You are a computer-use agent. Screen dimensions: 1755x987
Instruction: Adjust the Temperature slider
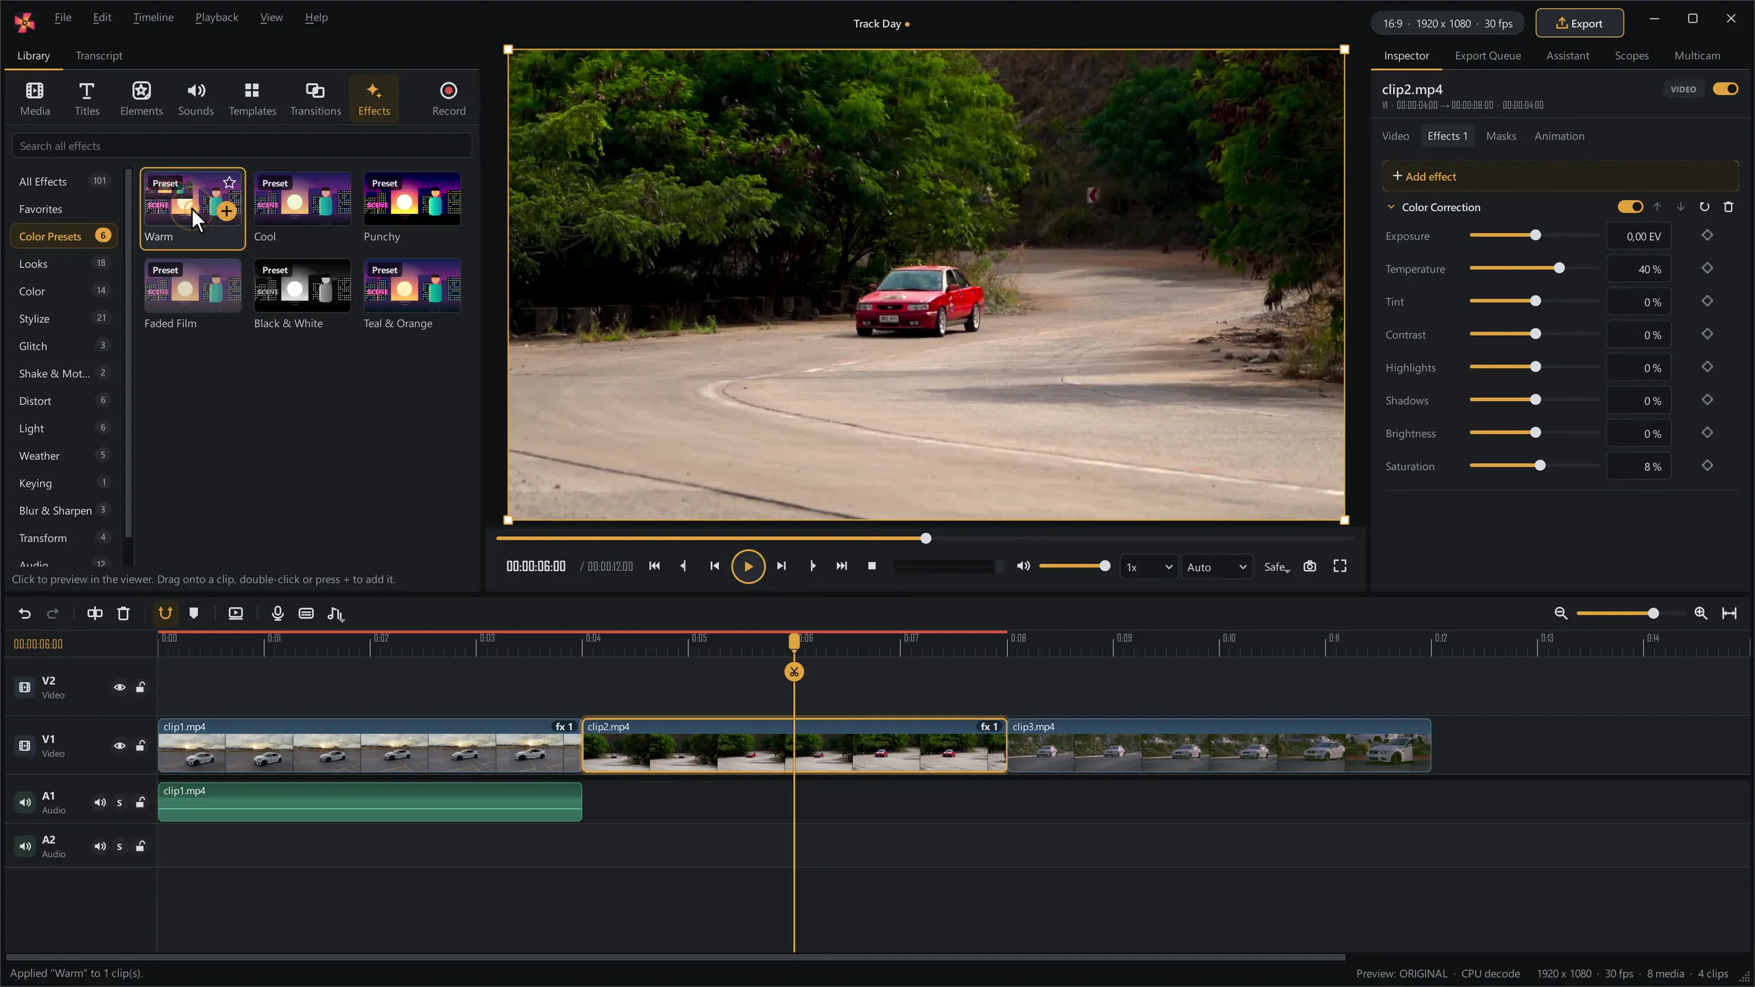coord(1534,268)
